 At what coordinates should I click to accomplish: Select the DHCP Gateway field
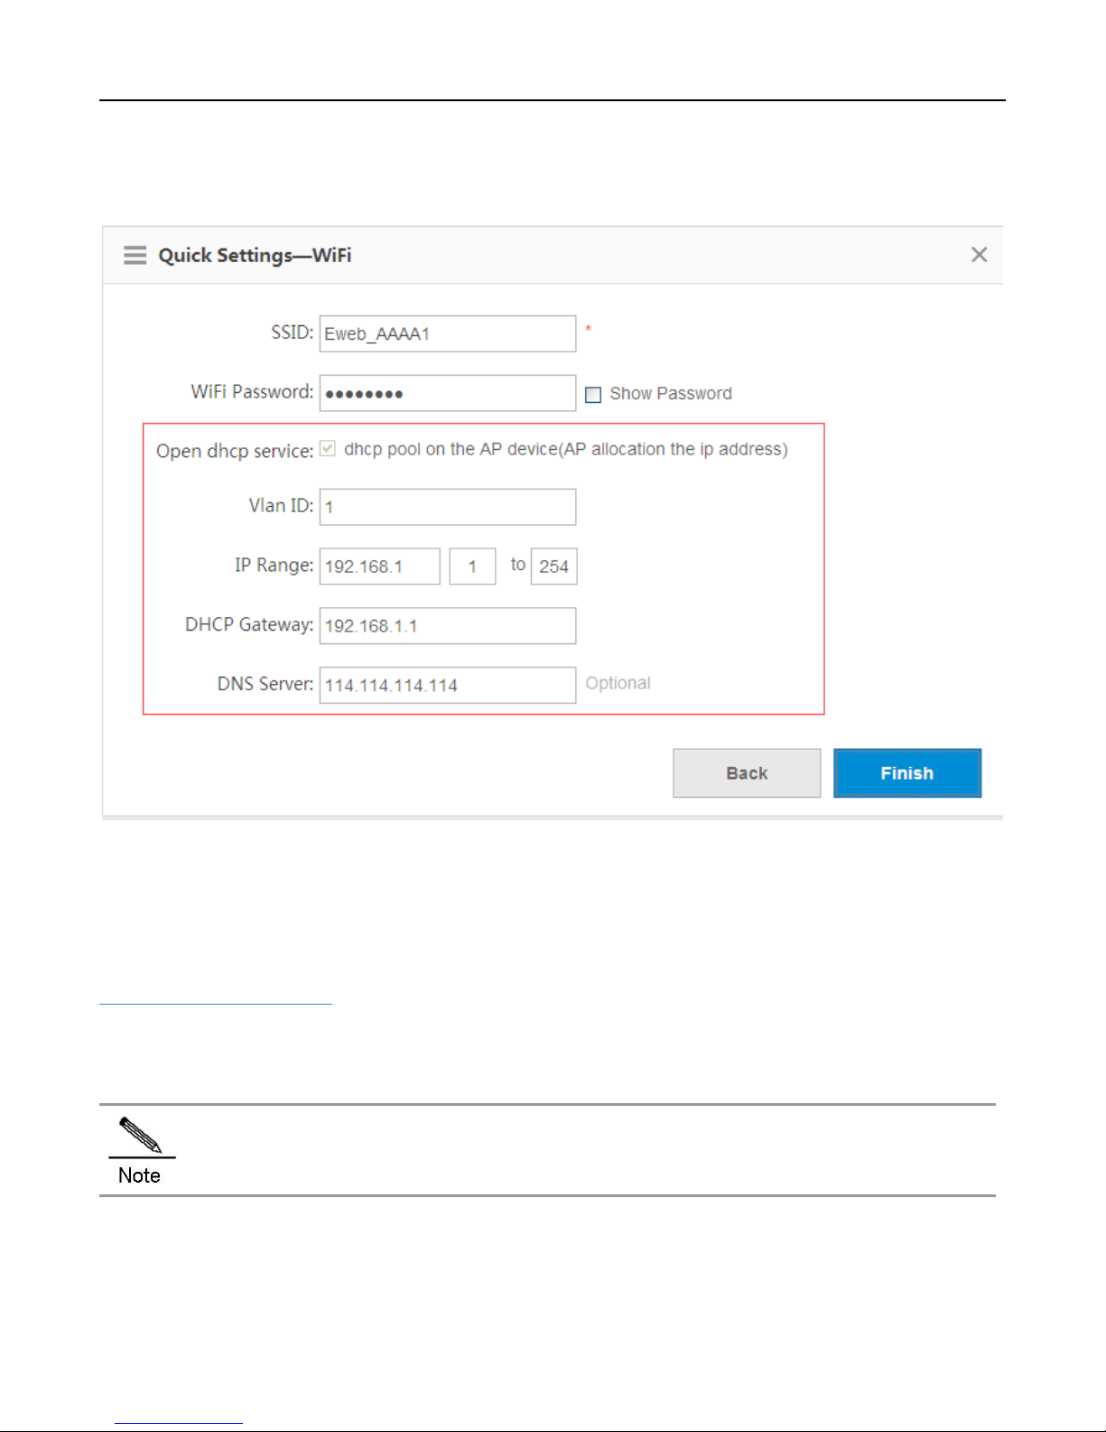point(448,626)
